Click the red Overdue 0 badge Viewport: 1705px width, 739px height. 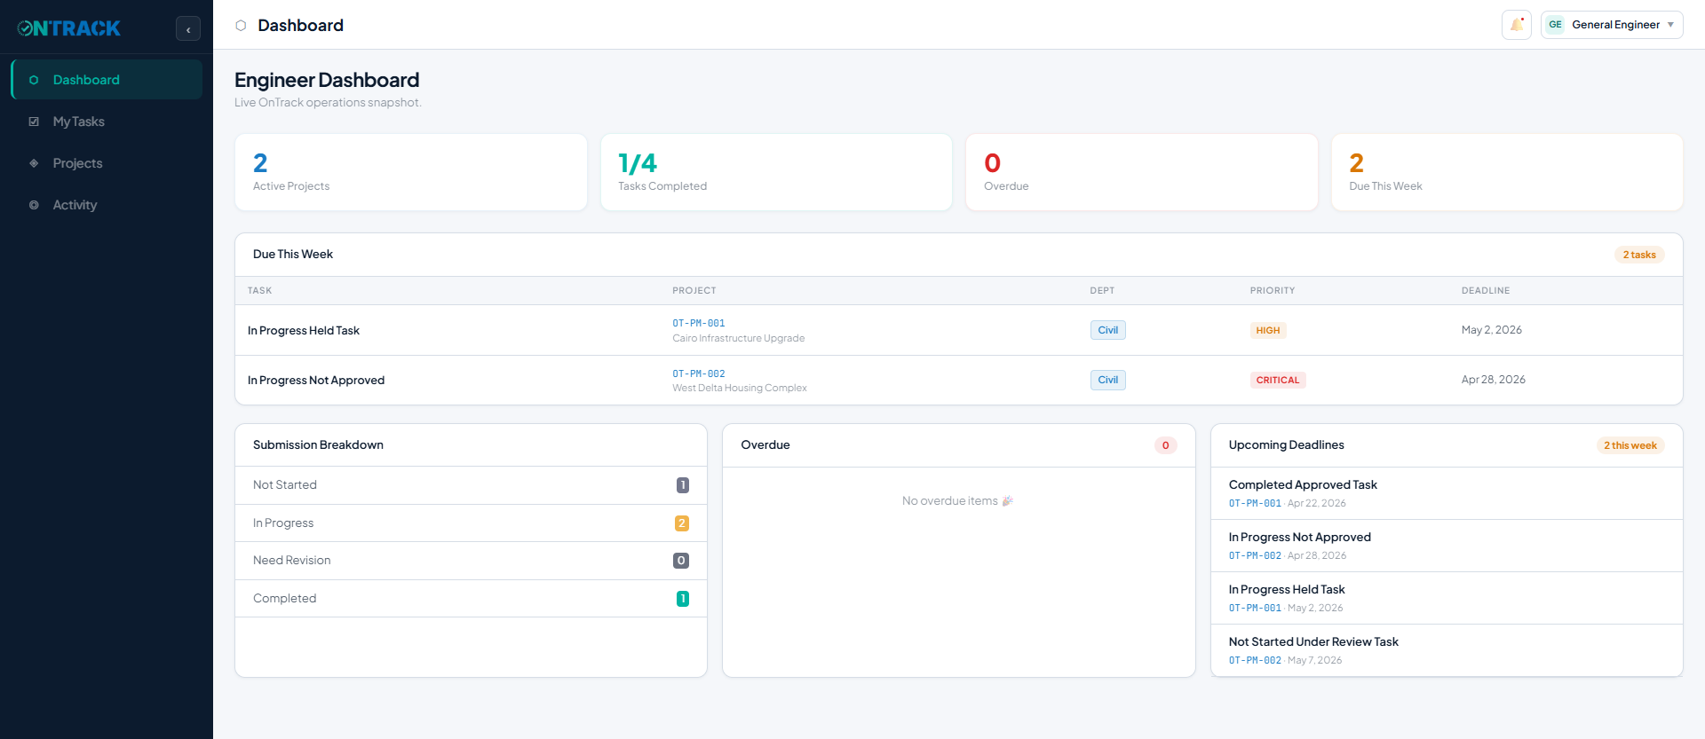[x=1166, y=445]
